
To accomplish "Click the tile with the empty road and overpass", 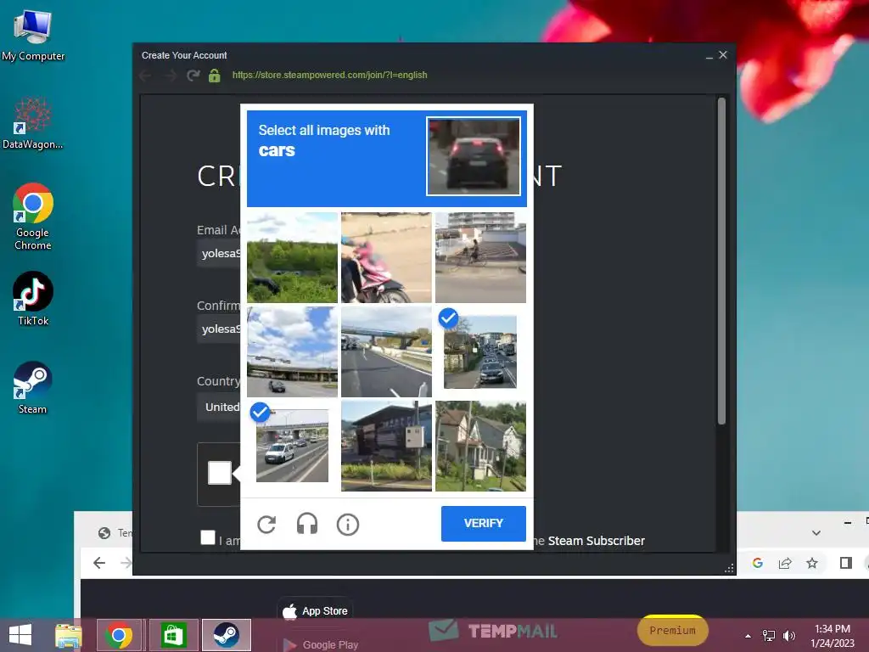I will pyautogui.click(x=386, y=352).
